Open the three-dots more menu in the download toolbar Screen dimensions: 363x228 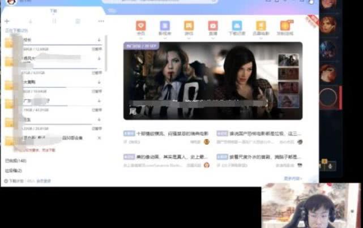click(x=101, y=21)
